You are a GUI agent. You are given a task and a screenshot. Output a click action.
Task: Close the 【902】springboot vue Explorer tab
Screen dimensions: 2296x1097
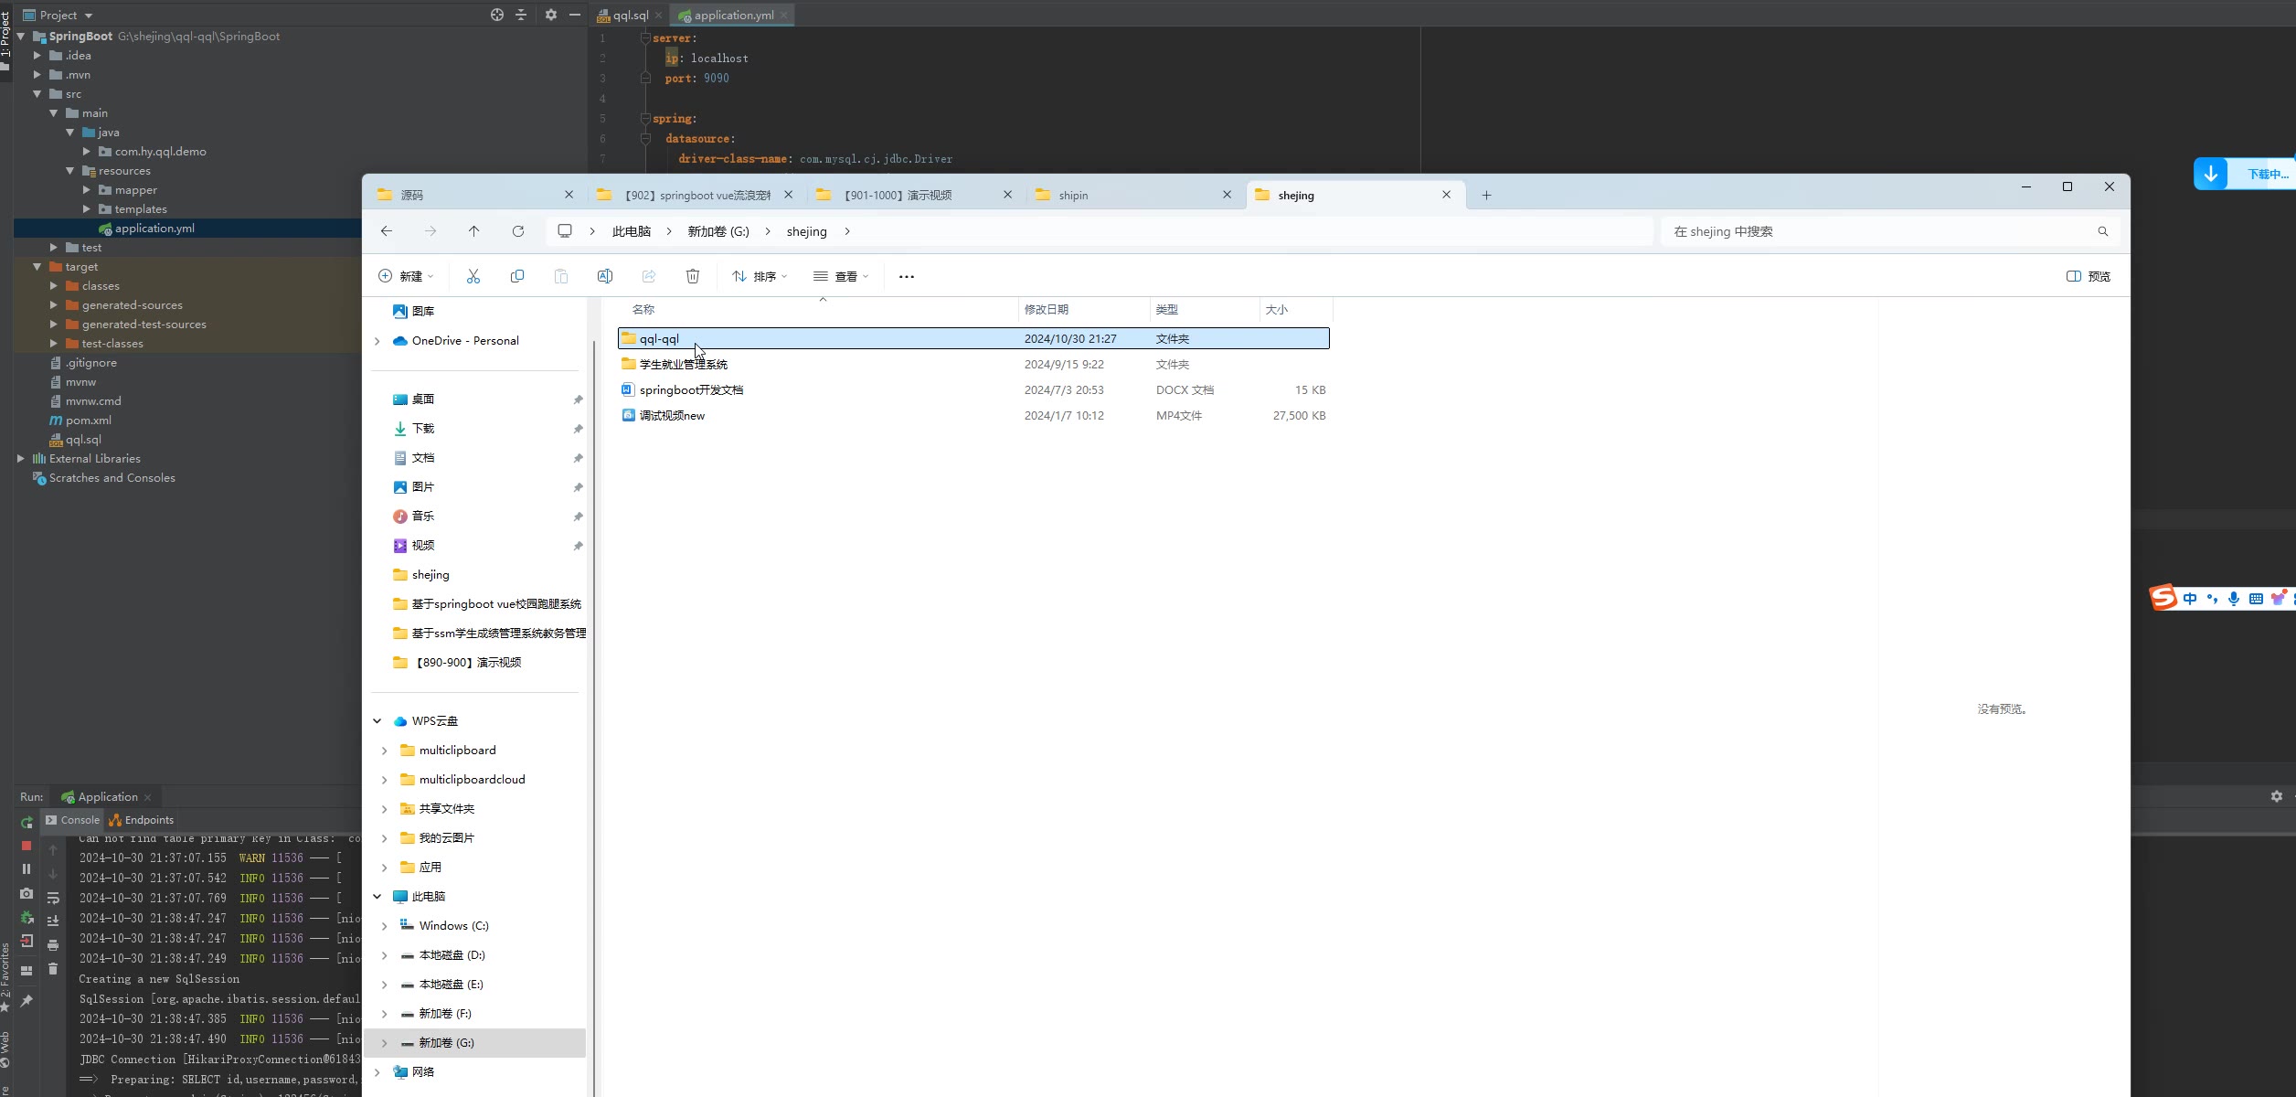(789, 195)
